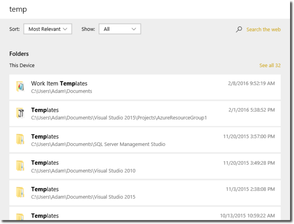Click the AzureResourceGroup1 path text

point(119,118)
